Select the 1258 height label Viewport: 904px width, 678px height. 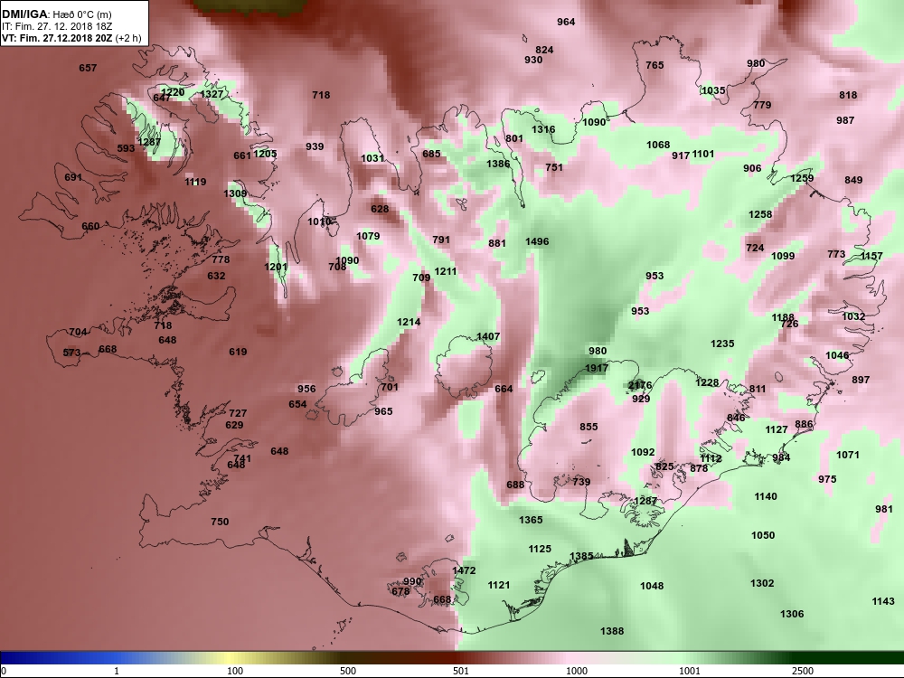[760, 214]
